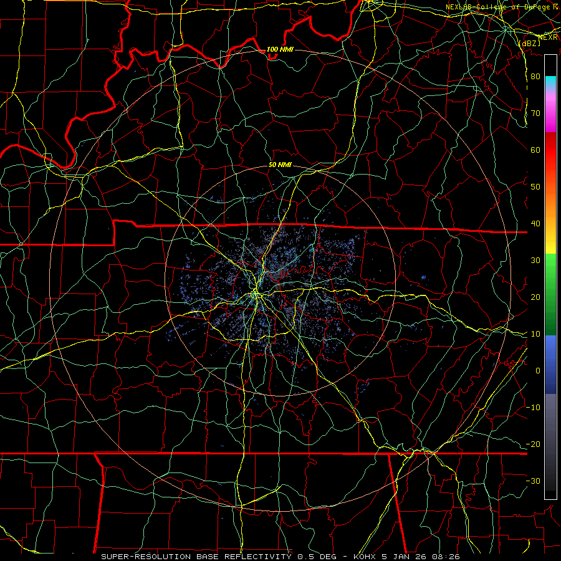Click the -30 dBZ scale label
Image resolution: width=561 pixels, height=561 pixels.
[533, 481]
